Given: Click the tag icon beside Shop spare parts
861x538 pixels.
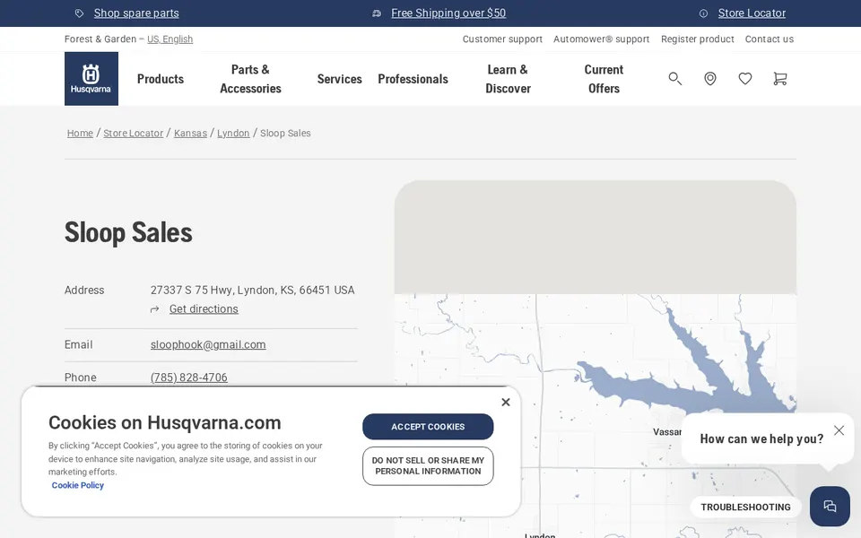Looking at the screenshot, I should [x=79, y=13].
